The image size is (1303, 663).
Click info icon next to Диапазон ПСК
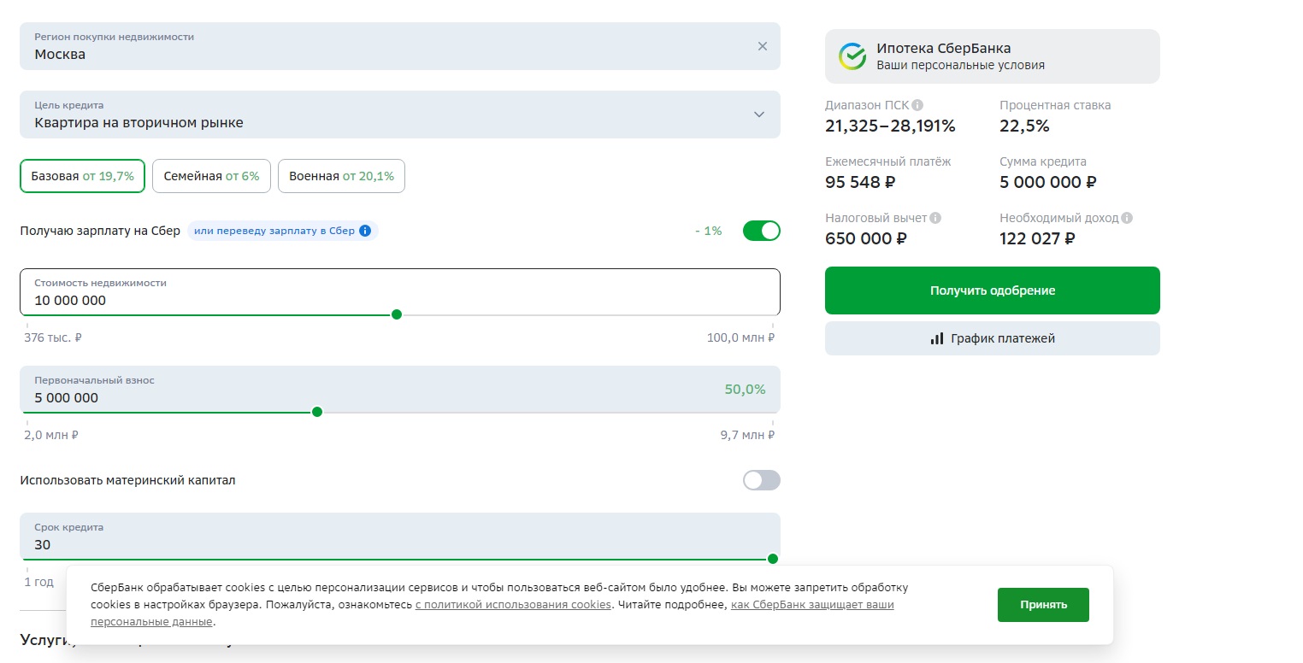coord(917,105)
